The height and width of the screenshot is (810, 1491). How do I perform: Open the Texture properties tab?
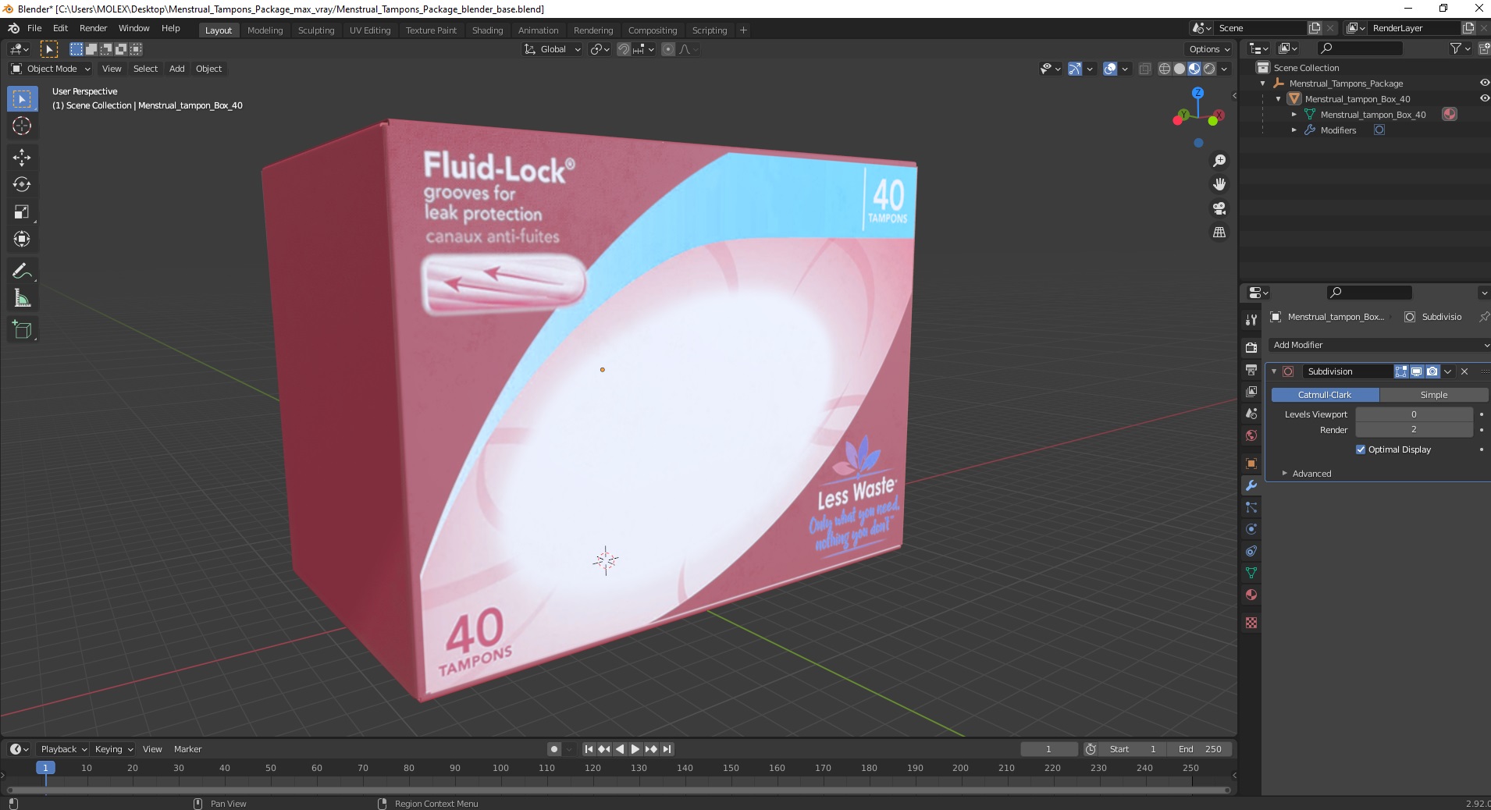click(x=1251, y=623)
